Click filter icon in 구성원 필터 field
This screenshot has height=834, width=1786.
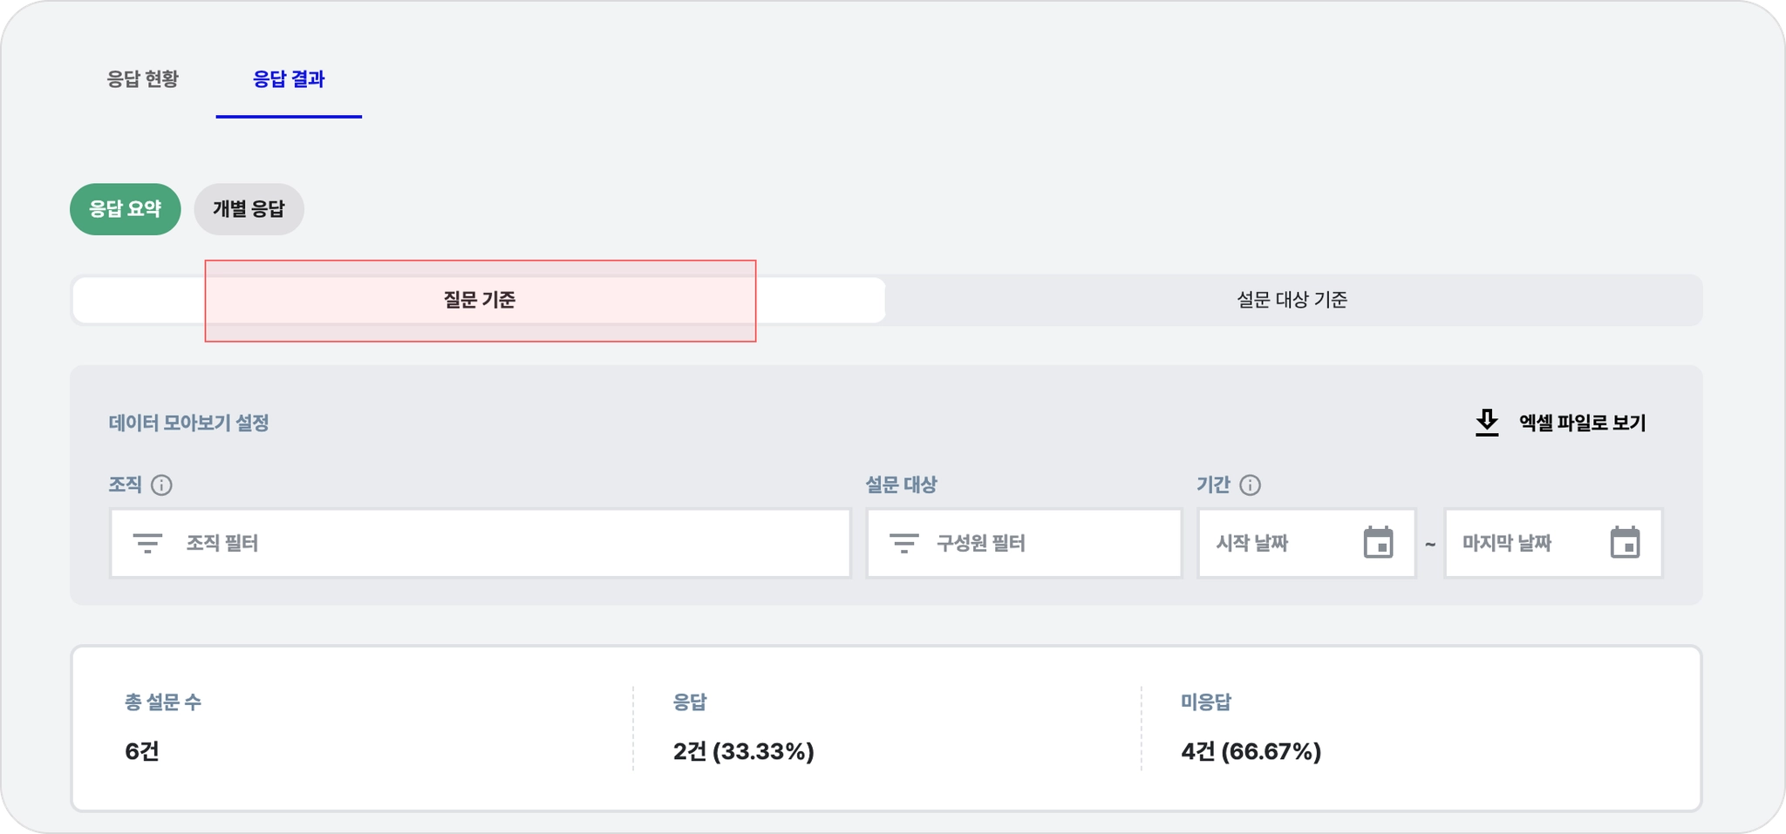click(903, 544)
